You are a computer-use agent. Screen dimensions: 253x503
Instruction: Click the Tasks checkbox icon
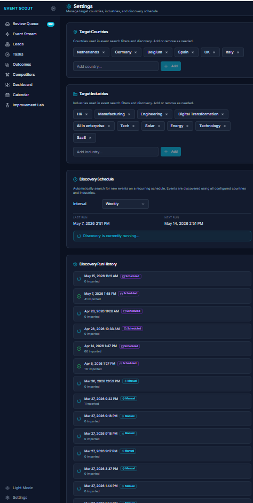(7, 54)
